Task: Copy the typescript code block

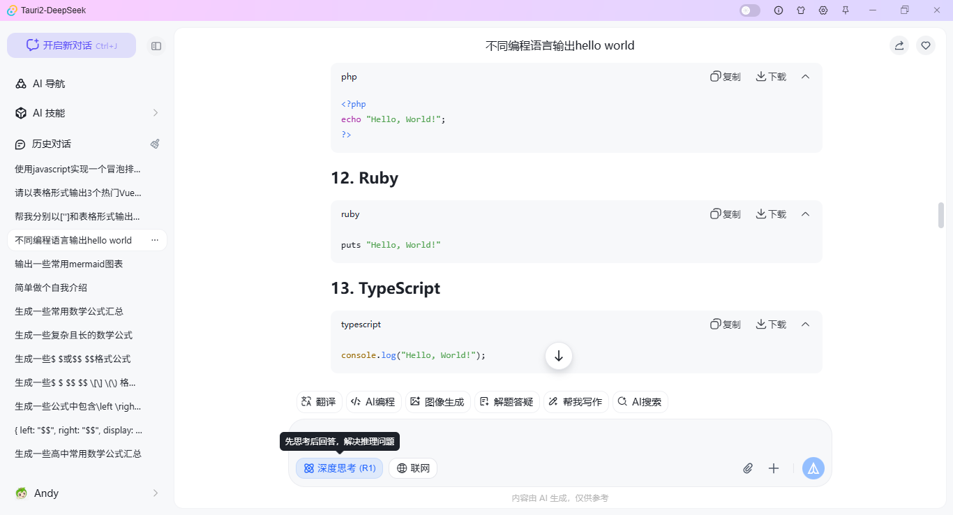Action: coord(726,324)
